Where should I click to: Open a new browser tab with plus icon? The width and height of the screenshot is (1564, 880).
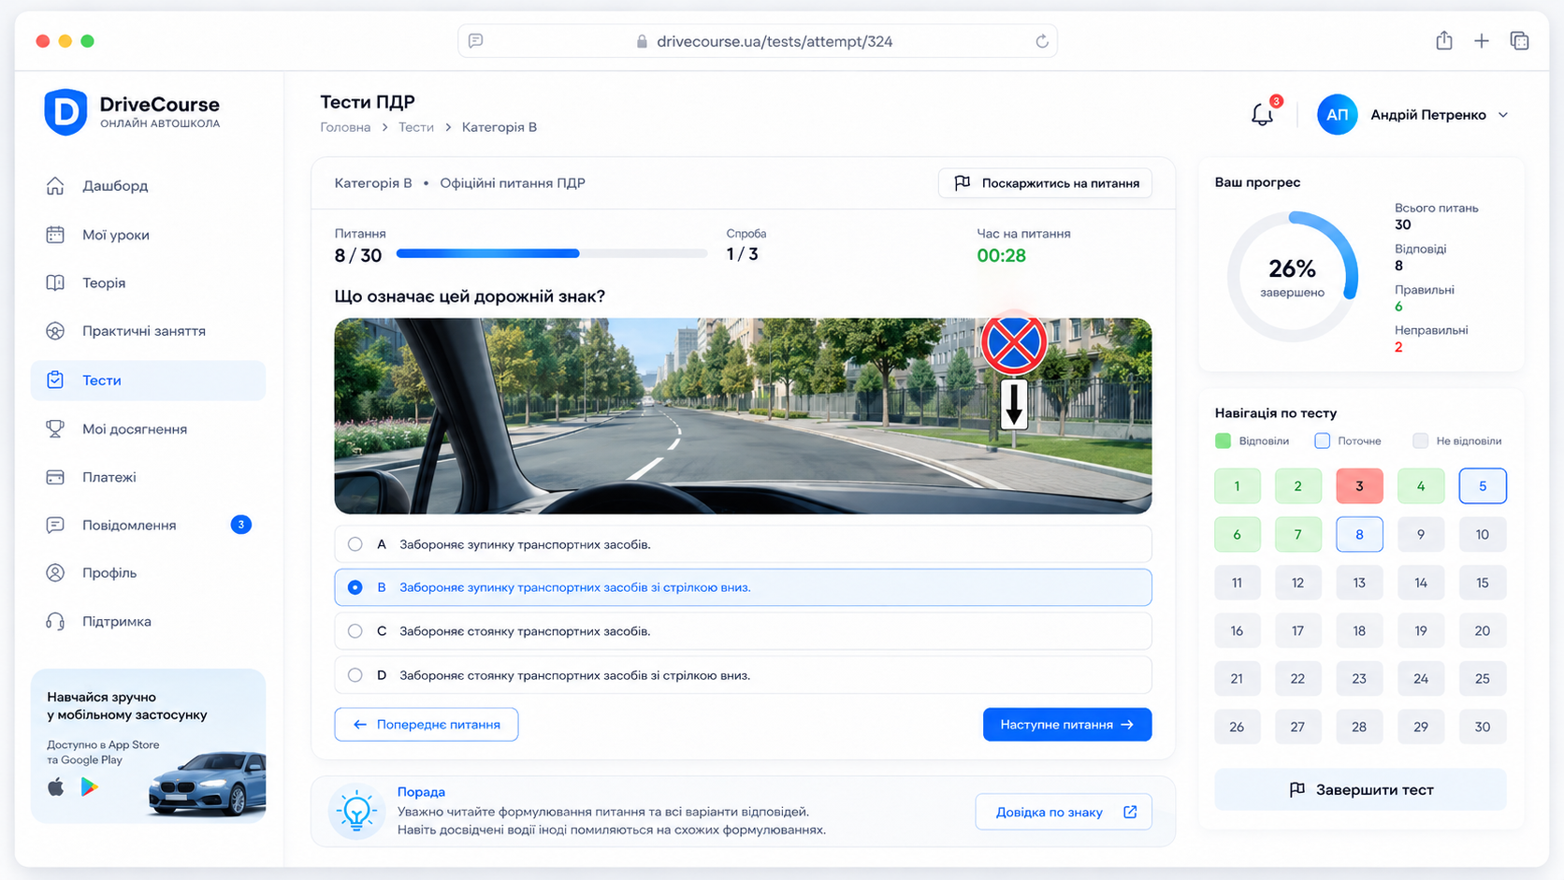1482,40
